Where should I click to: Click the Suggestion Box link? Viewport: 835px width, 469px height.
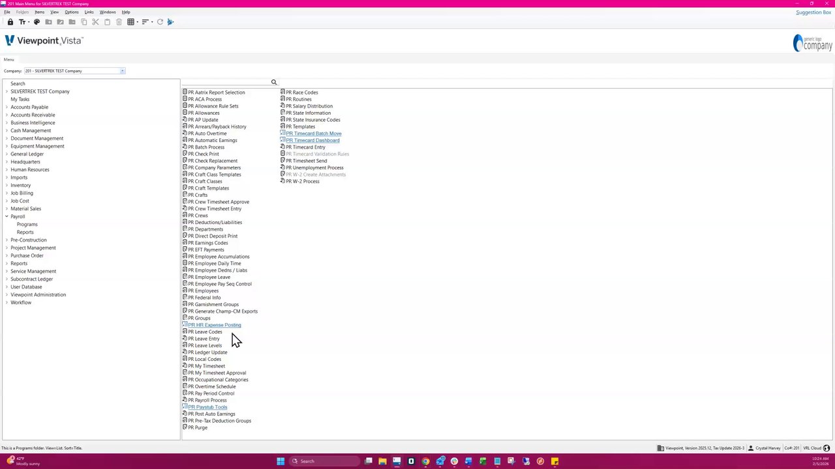click(x=813, y=12)
